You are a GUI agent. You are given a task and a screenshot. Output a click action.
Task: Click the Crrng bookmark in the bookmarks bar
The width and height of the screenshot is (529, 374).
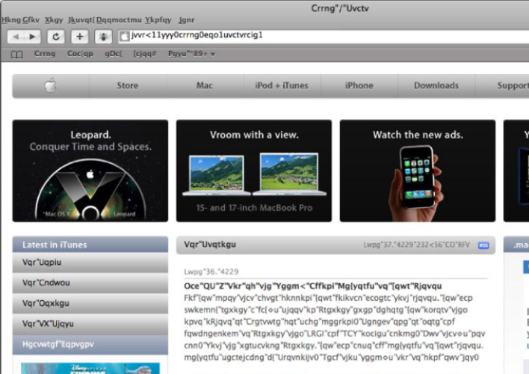pyautogui.click(x=45, y=54)
